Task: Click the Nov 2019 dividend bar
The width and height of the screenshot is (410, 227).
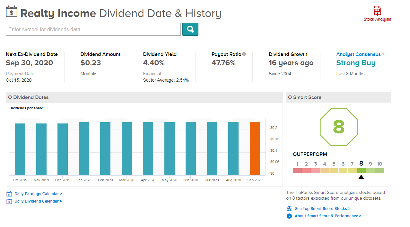Action: pyautogui.click(x=41, y=149)
